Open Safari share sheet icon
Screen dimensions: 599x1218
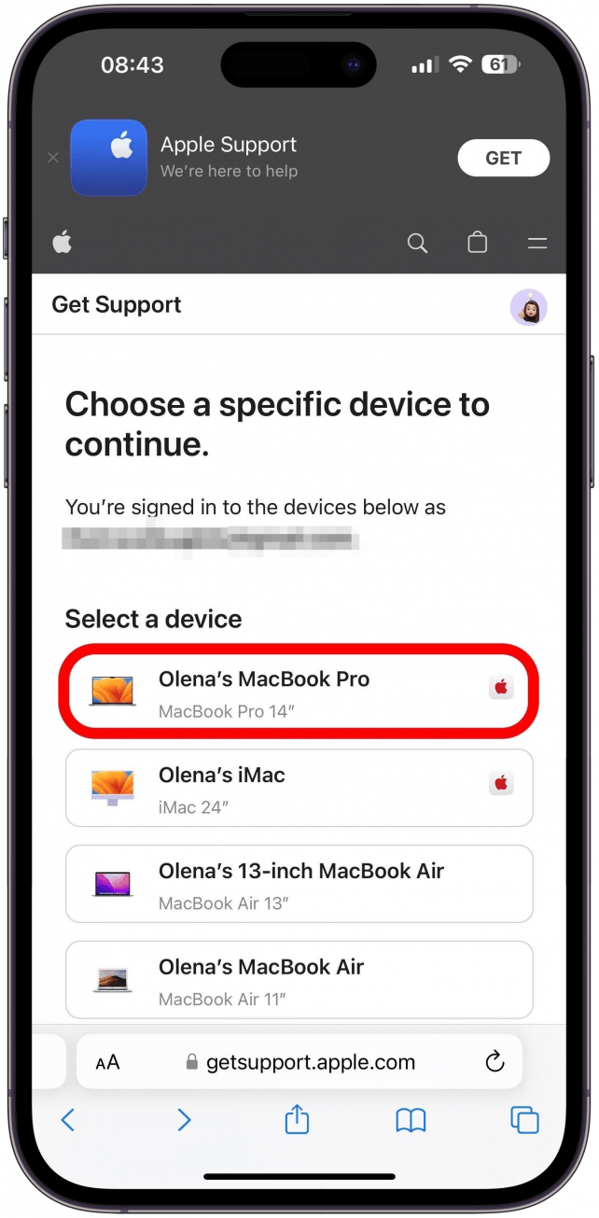(x=297, y=1118)
